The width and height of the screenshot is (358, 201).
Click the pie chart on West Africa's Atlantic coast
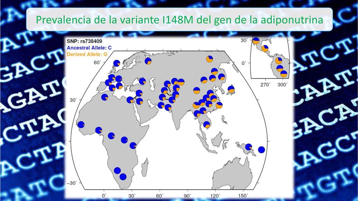coord(81,125)
